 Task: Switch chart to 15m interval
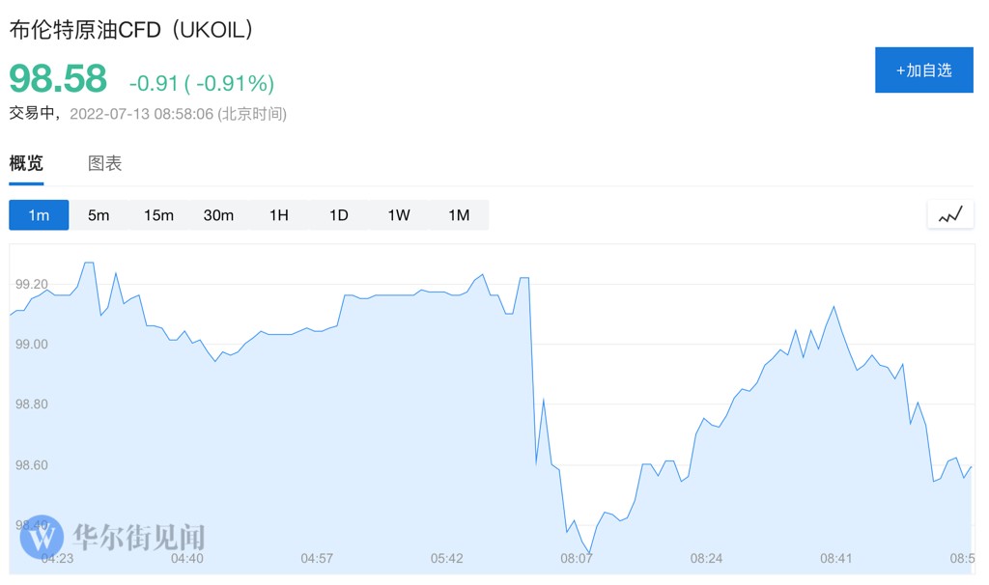pyautogui.click(x=158, y=215)
